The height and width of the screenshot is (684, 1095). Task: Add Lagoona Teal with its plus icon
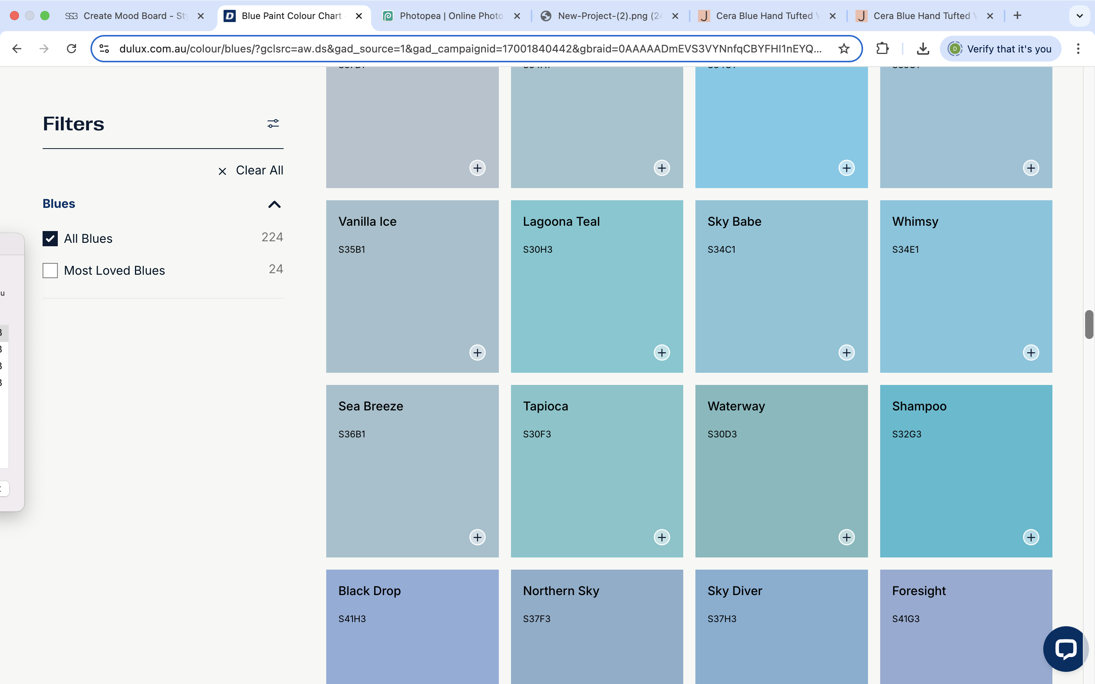pyautogui.click(x=662, y=352)
